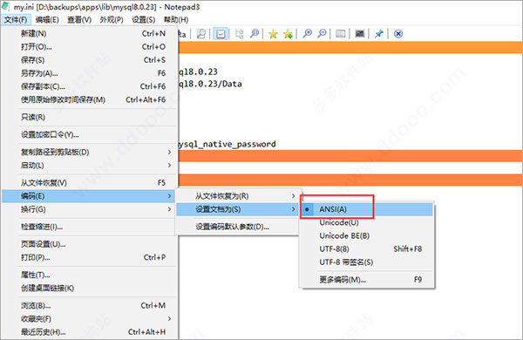Image resolution: width=523 pixels, height=340 pixels.
Task: Click the find/preview magnifier toolbar icon
Action: [x=201, y=34]
